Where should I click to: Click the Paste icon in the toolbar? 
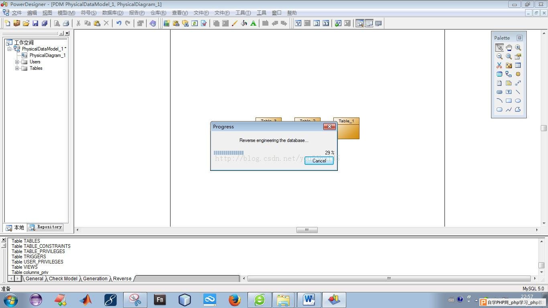point(97,23)
